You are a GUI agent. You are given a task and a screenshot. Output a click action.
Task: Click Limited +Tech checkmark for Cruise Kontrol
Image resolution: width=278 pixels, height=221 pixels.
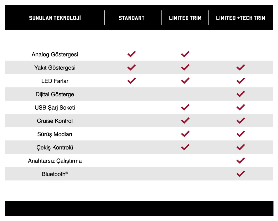(x=241, y=121)
